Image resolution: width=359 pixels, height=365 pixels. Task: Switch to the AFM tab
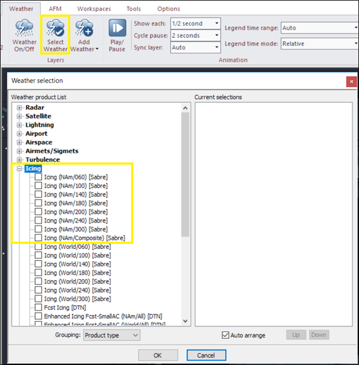point(55,9)
